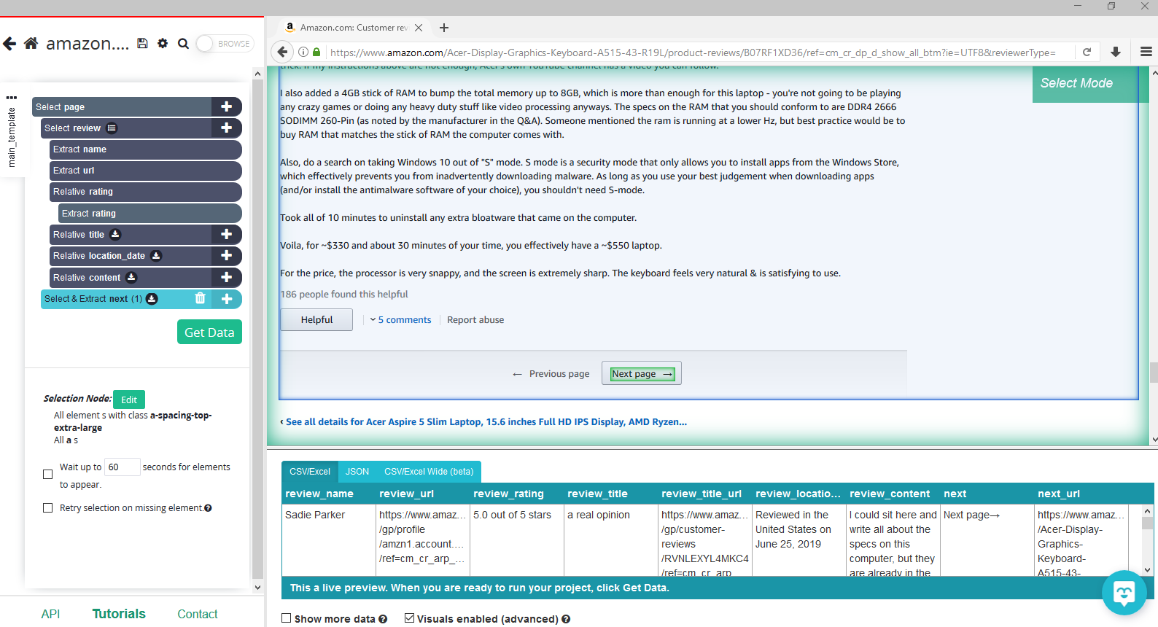Toggle the BROWSE mode switch
The image size is (1158, 627).
(225, 44)
